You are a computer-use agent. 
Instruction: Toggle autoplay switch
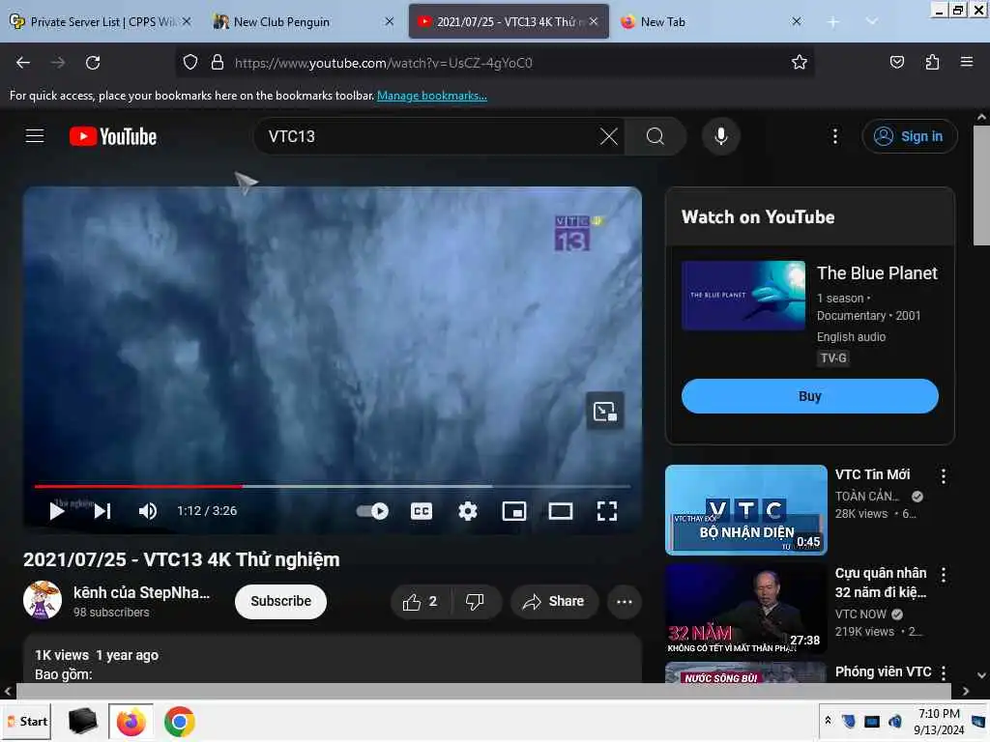[372, 511]
